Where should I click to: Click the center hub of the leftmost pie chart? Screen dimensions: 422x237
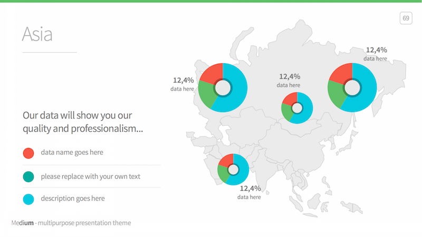(223, 87)
